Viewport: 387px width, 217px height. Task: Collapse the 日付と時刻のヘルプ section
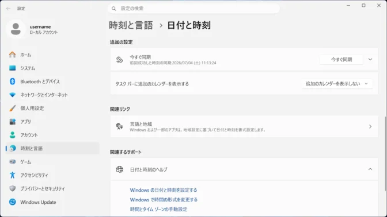pyautogui.click(x=370, y=169)
